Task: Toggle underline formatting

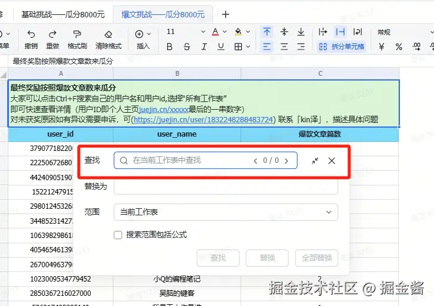Action: (221, 47)
